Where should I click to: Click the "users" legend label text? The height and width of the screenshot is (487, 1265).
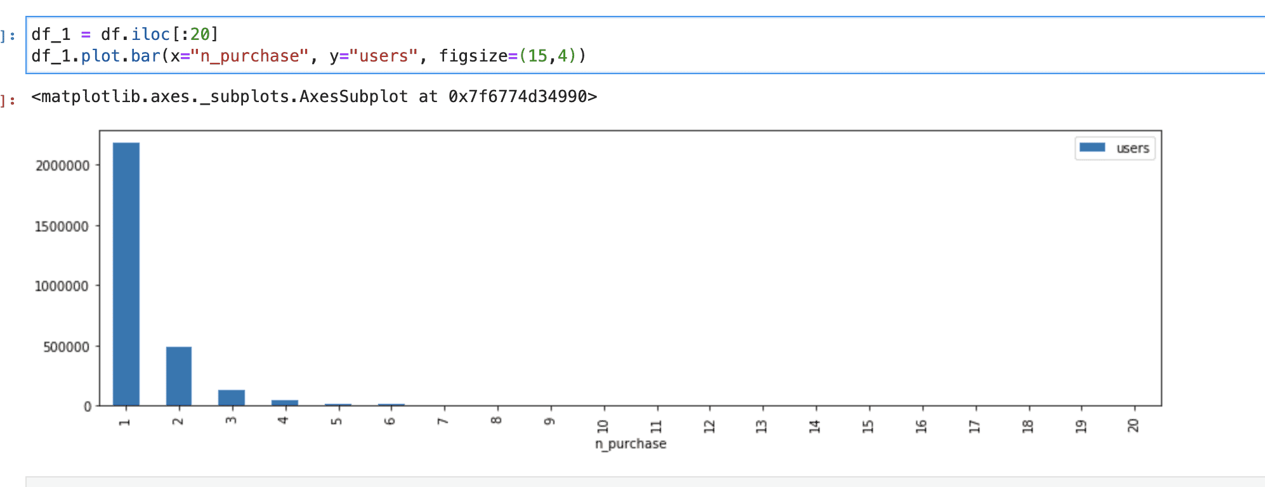click(x=1132, y=148)
